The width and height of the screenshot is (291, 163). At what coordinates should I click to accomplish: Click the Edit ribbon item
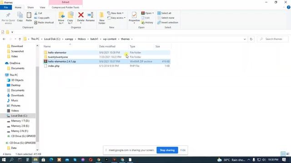[x=145, y=18]
